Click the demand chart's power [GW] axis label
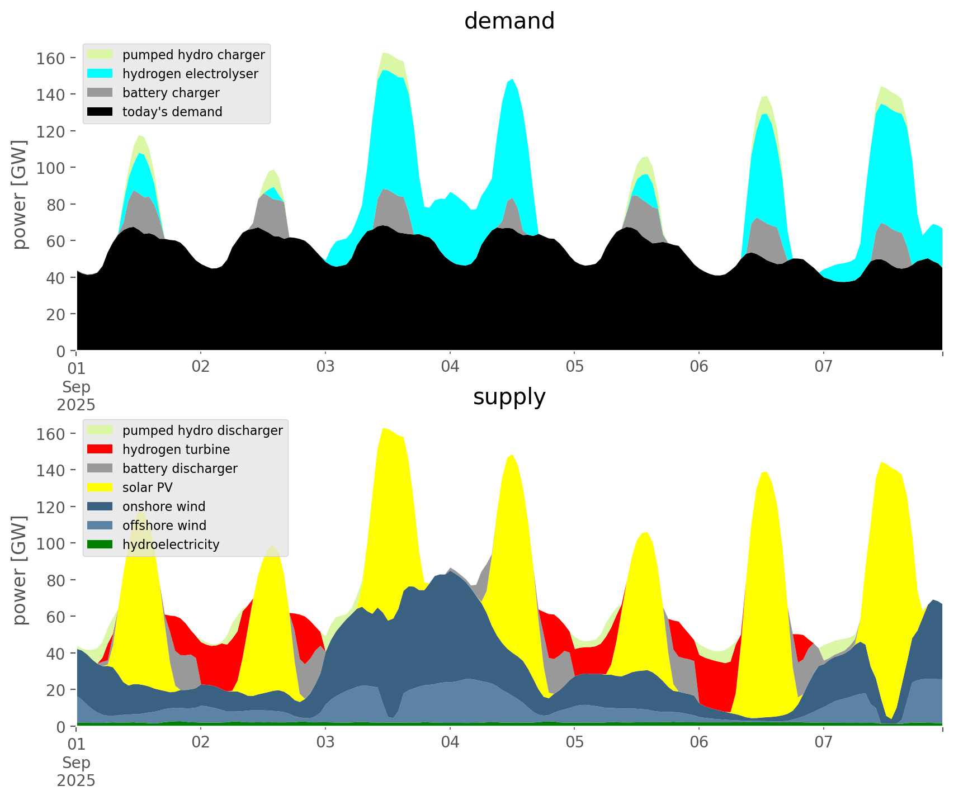The image size is (954, 800). coord(20,195)
